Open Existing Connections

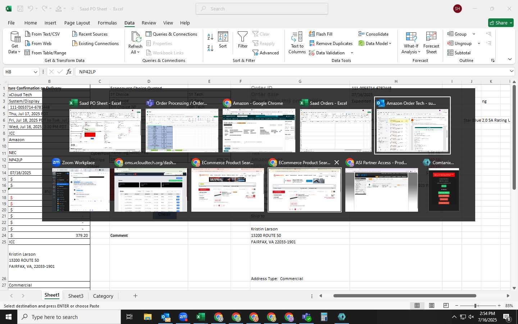(x=95, y=43)
